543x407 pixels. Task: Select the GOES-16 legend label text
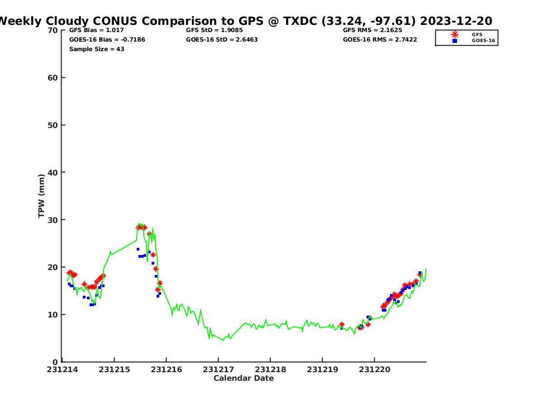[483, 41]
